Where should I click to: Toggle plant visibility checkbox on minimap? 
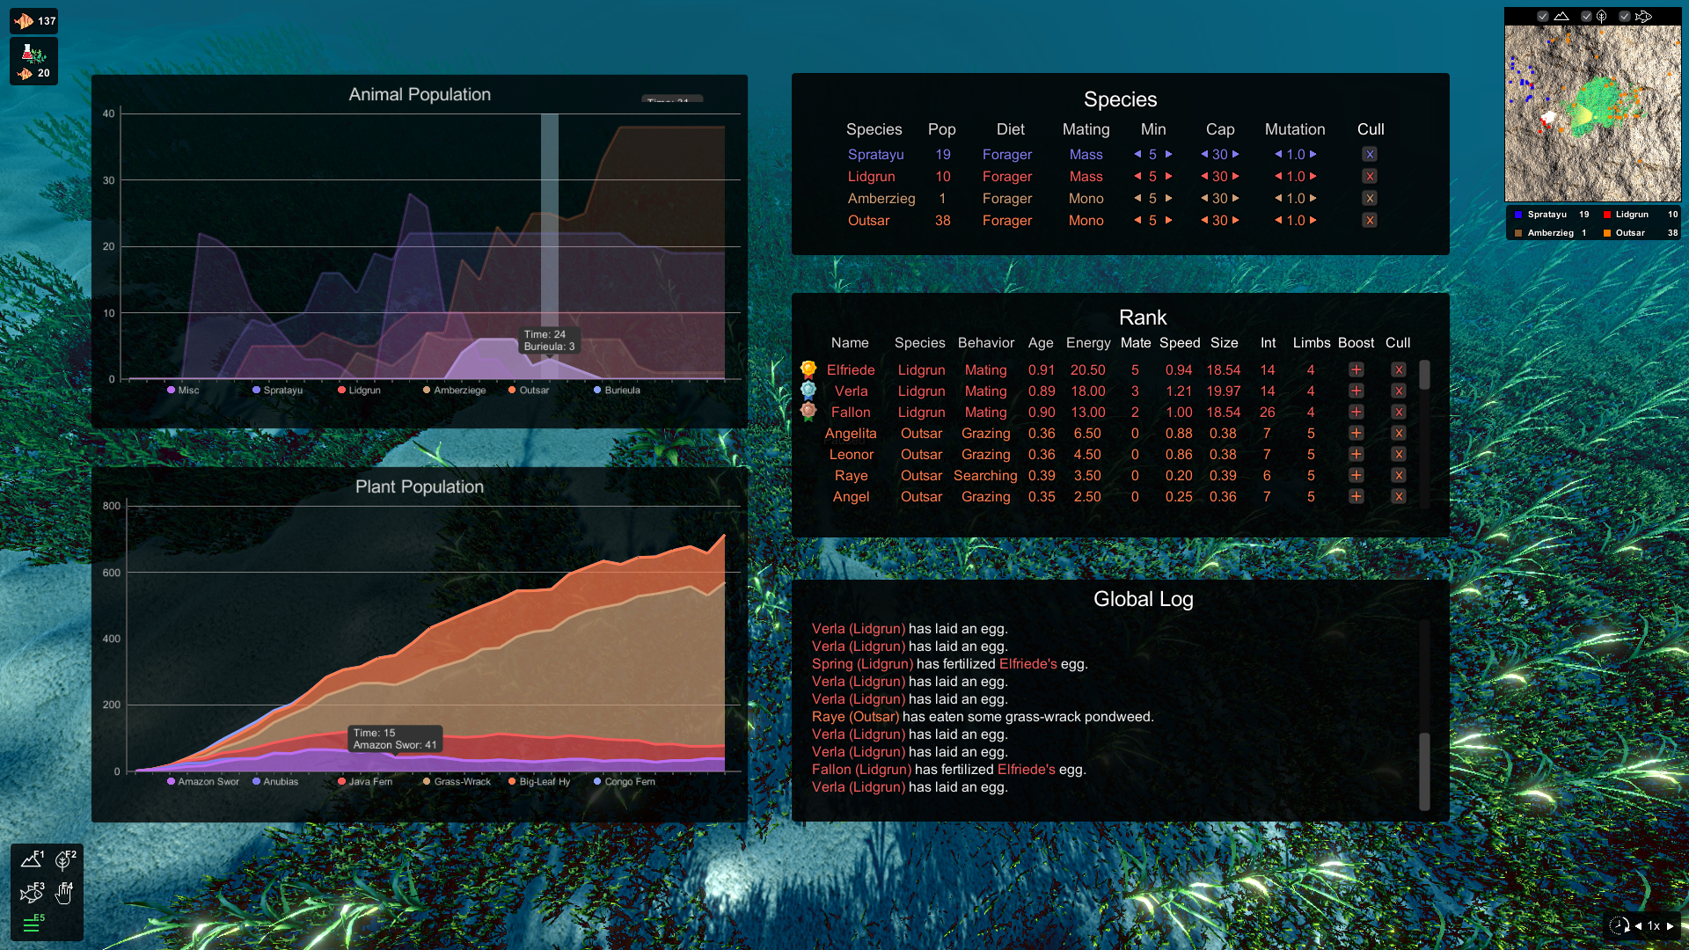[x=1585, y=16]
